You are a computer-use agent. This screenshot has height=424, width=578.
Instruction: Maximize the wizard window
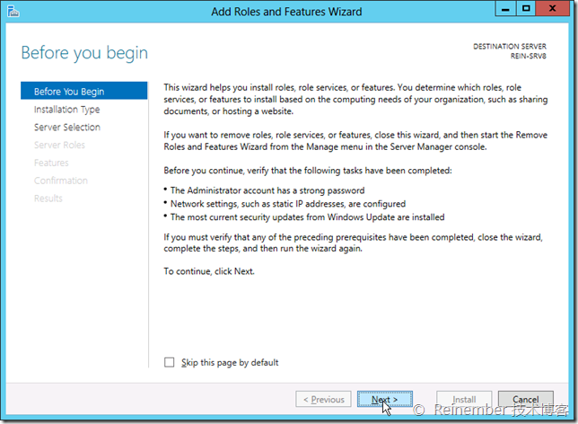pos(526,10)
